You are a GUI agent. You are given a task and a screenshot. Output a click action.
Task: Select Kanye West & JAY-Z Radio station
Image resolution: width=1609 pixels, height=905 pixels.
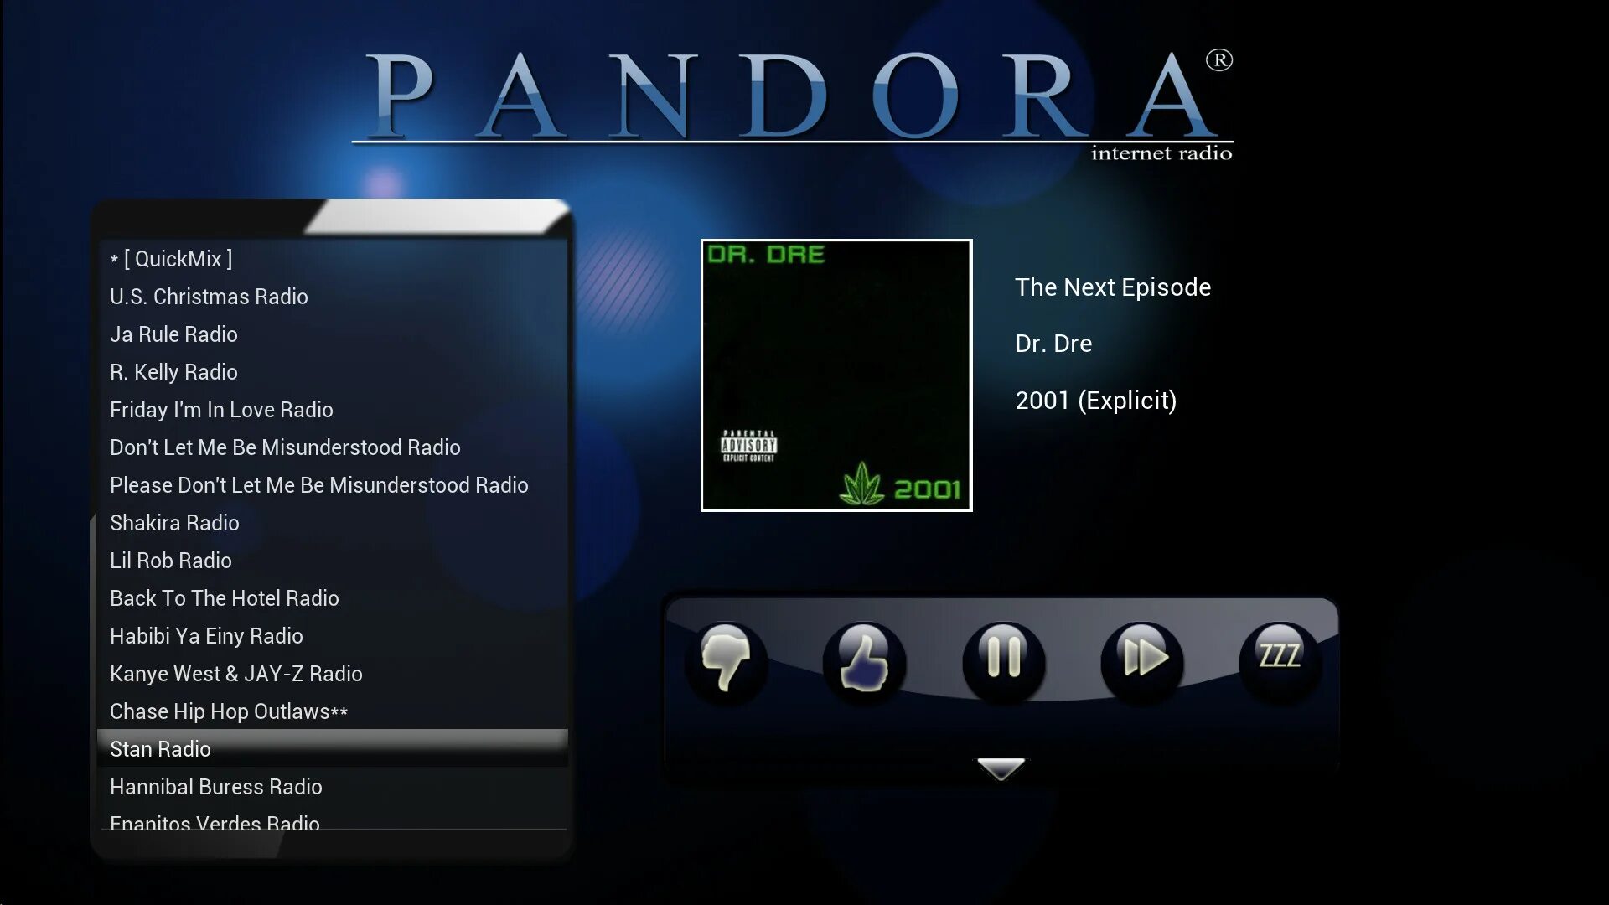(235, 673)
